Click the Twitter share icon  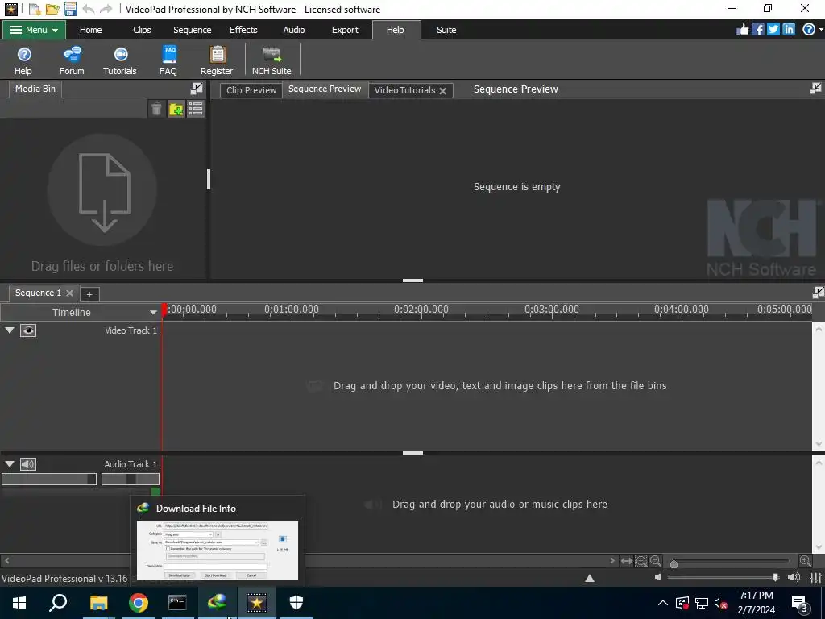(x=773, y=30)
